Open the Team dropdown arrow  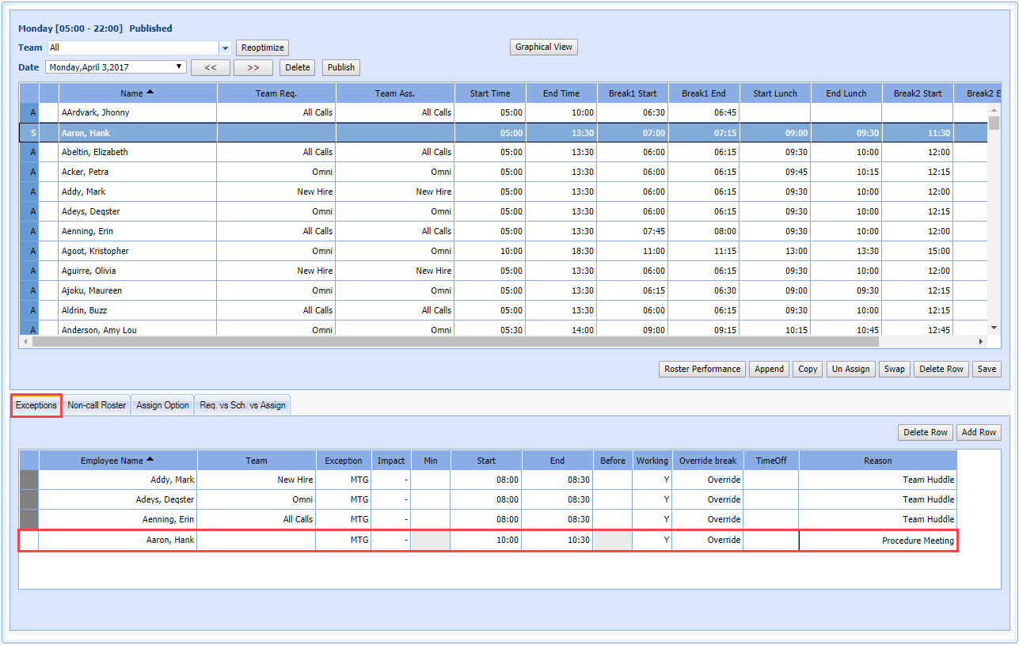(225, 48)
